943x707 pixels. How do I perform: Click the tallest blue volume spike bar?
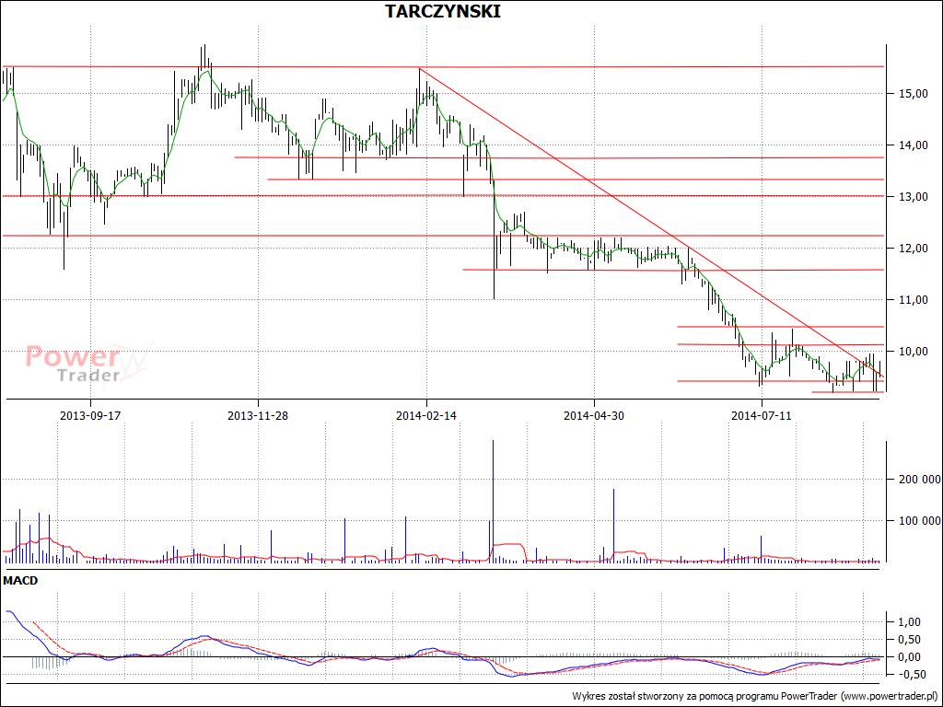(x=494, y=502)
